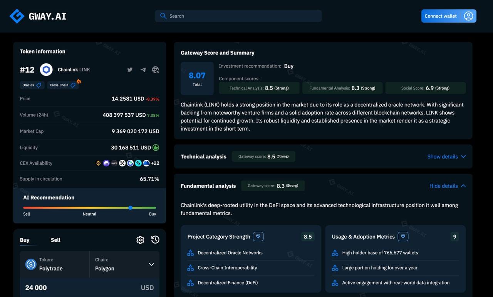Click the user profile avatar icon
This screenshot has width=493, height=297.
pyautogui.click(x=468, y=16)
